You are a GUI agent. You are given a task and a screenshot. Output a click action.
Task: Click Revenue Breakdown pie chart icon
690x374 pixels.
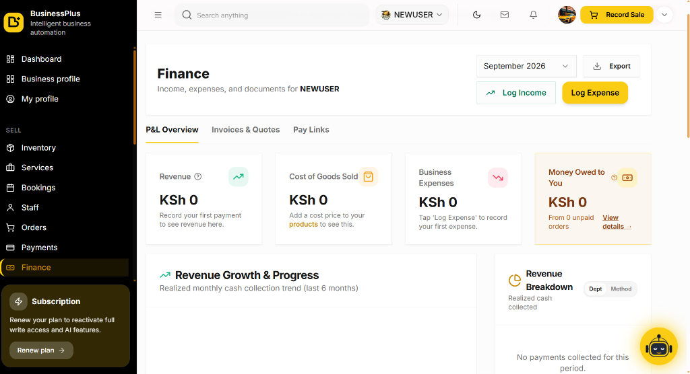[514, 280]
